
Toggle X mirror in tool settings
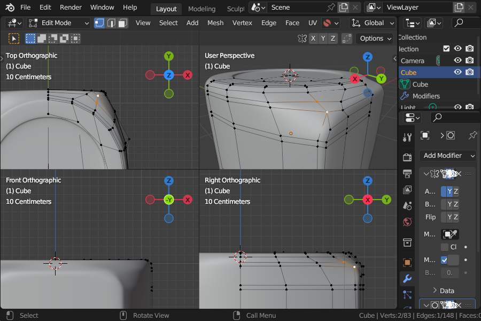click(x=313, y=39)
